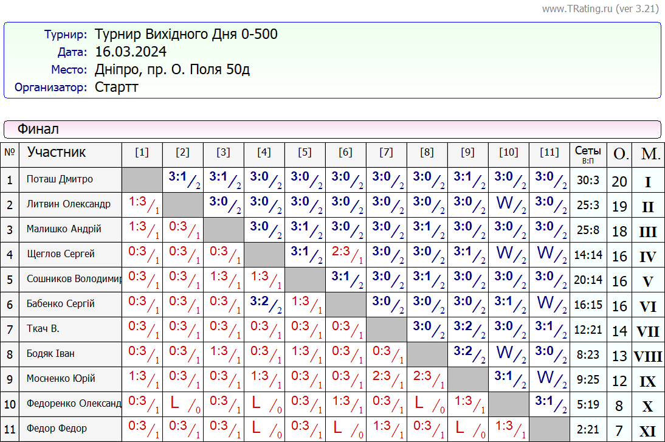Click column header [11]
This screenshot has width=665, height=442.
549,153
